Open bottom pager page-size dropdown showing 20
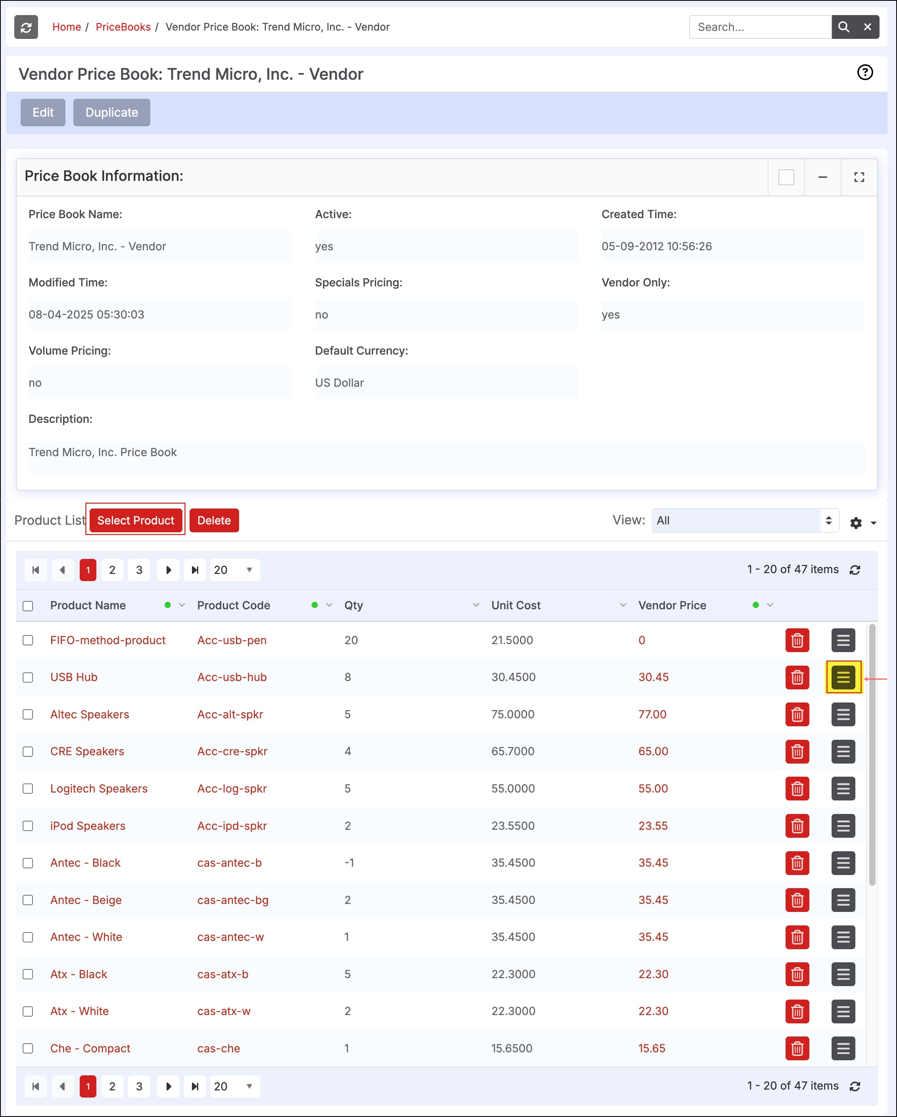The height and width of the screenshot is (1117, 897). [x=235, y=1086]
